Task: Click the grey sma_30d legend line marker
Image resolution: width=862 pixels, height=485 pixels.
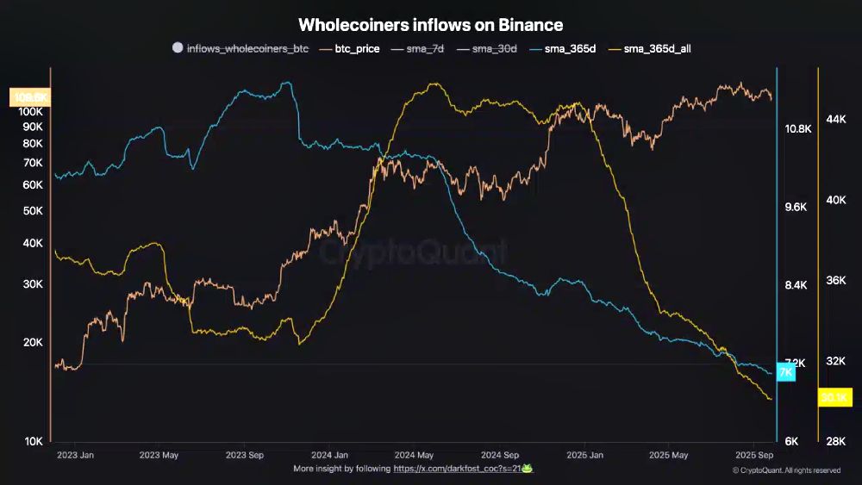Action: (460, 48)
